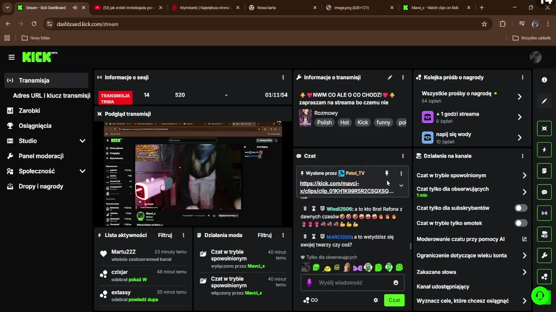This screenshot has height=312, width=556.
Task: Click the pencil icon in the right sidebar
Action: [x=544, y=101]
